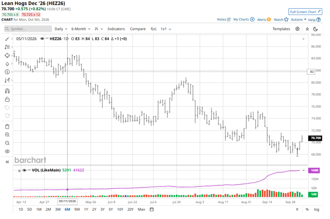330x219 pixels.
Task: Open the Fibonacci retracement tools
Action: pyautogui.click(x=7, y=47)
